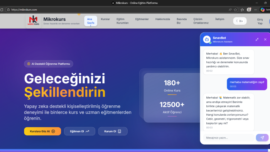Navigate to Eğitmenler

click(142, 19)
